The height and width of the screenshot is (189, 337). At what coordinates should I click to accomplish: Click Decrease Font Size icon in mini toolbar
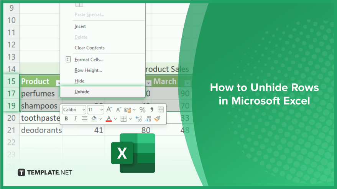118,110
